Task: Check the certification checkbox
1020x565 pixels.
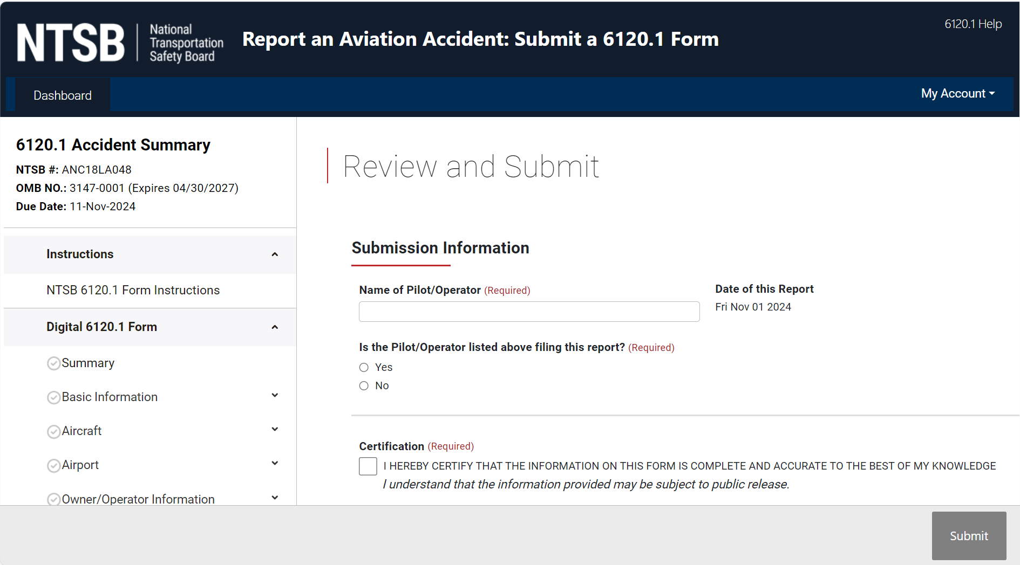Action: point(368,466)
